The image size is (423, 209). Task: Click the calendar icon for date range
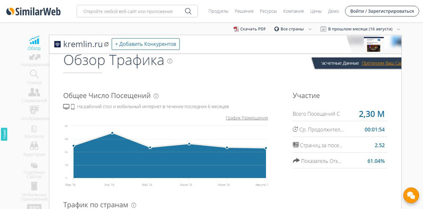click(x=323, y=29)
